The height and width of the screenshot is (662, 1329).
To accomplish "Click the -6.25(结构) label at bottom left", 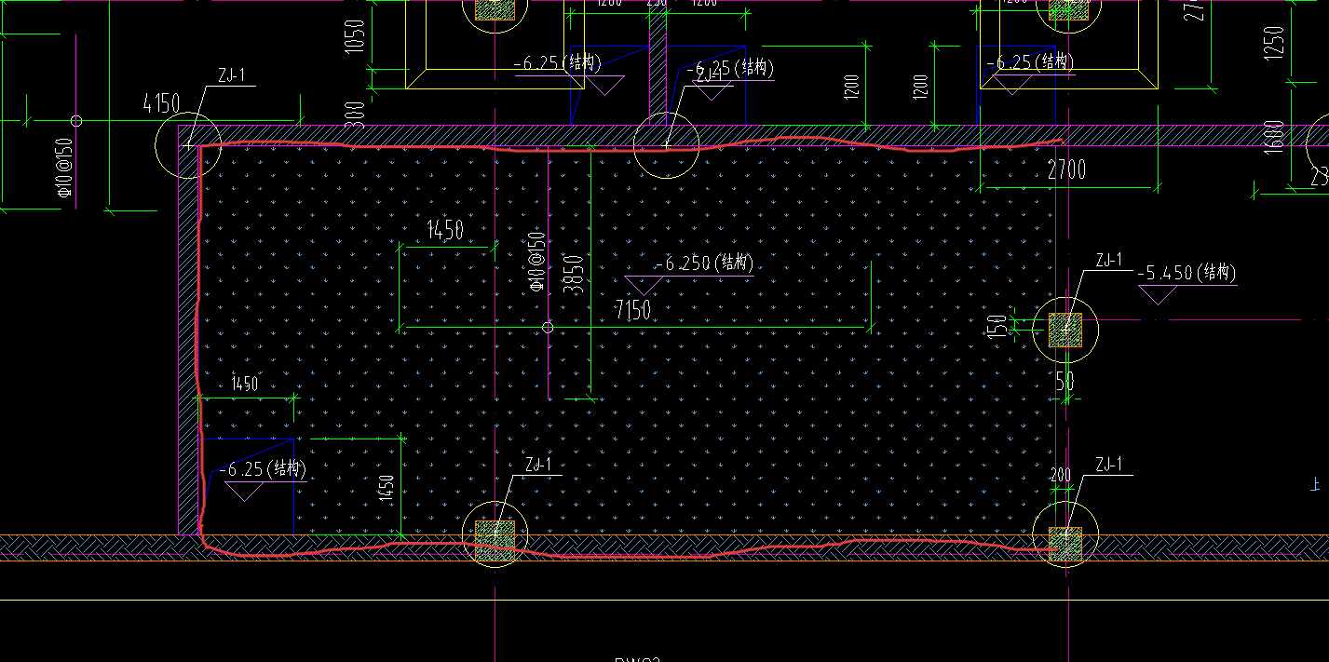I will coord(261,469).
